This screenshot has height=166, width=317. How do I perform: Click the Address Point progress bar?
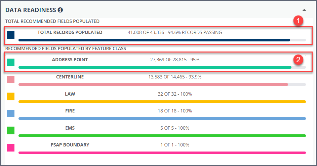[162, 67]
